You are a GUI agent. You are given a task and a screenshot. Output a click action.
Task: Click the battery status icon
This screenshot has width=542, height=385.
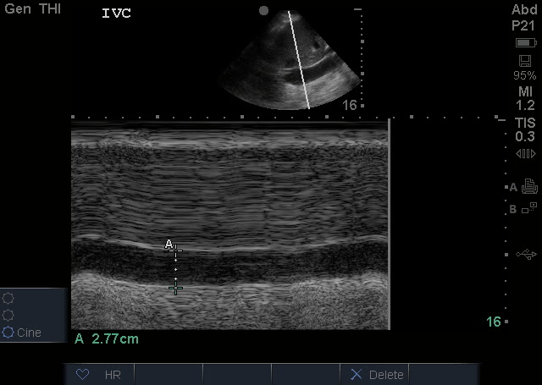click(x=524, y=42)
